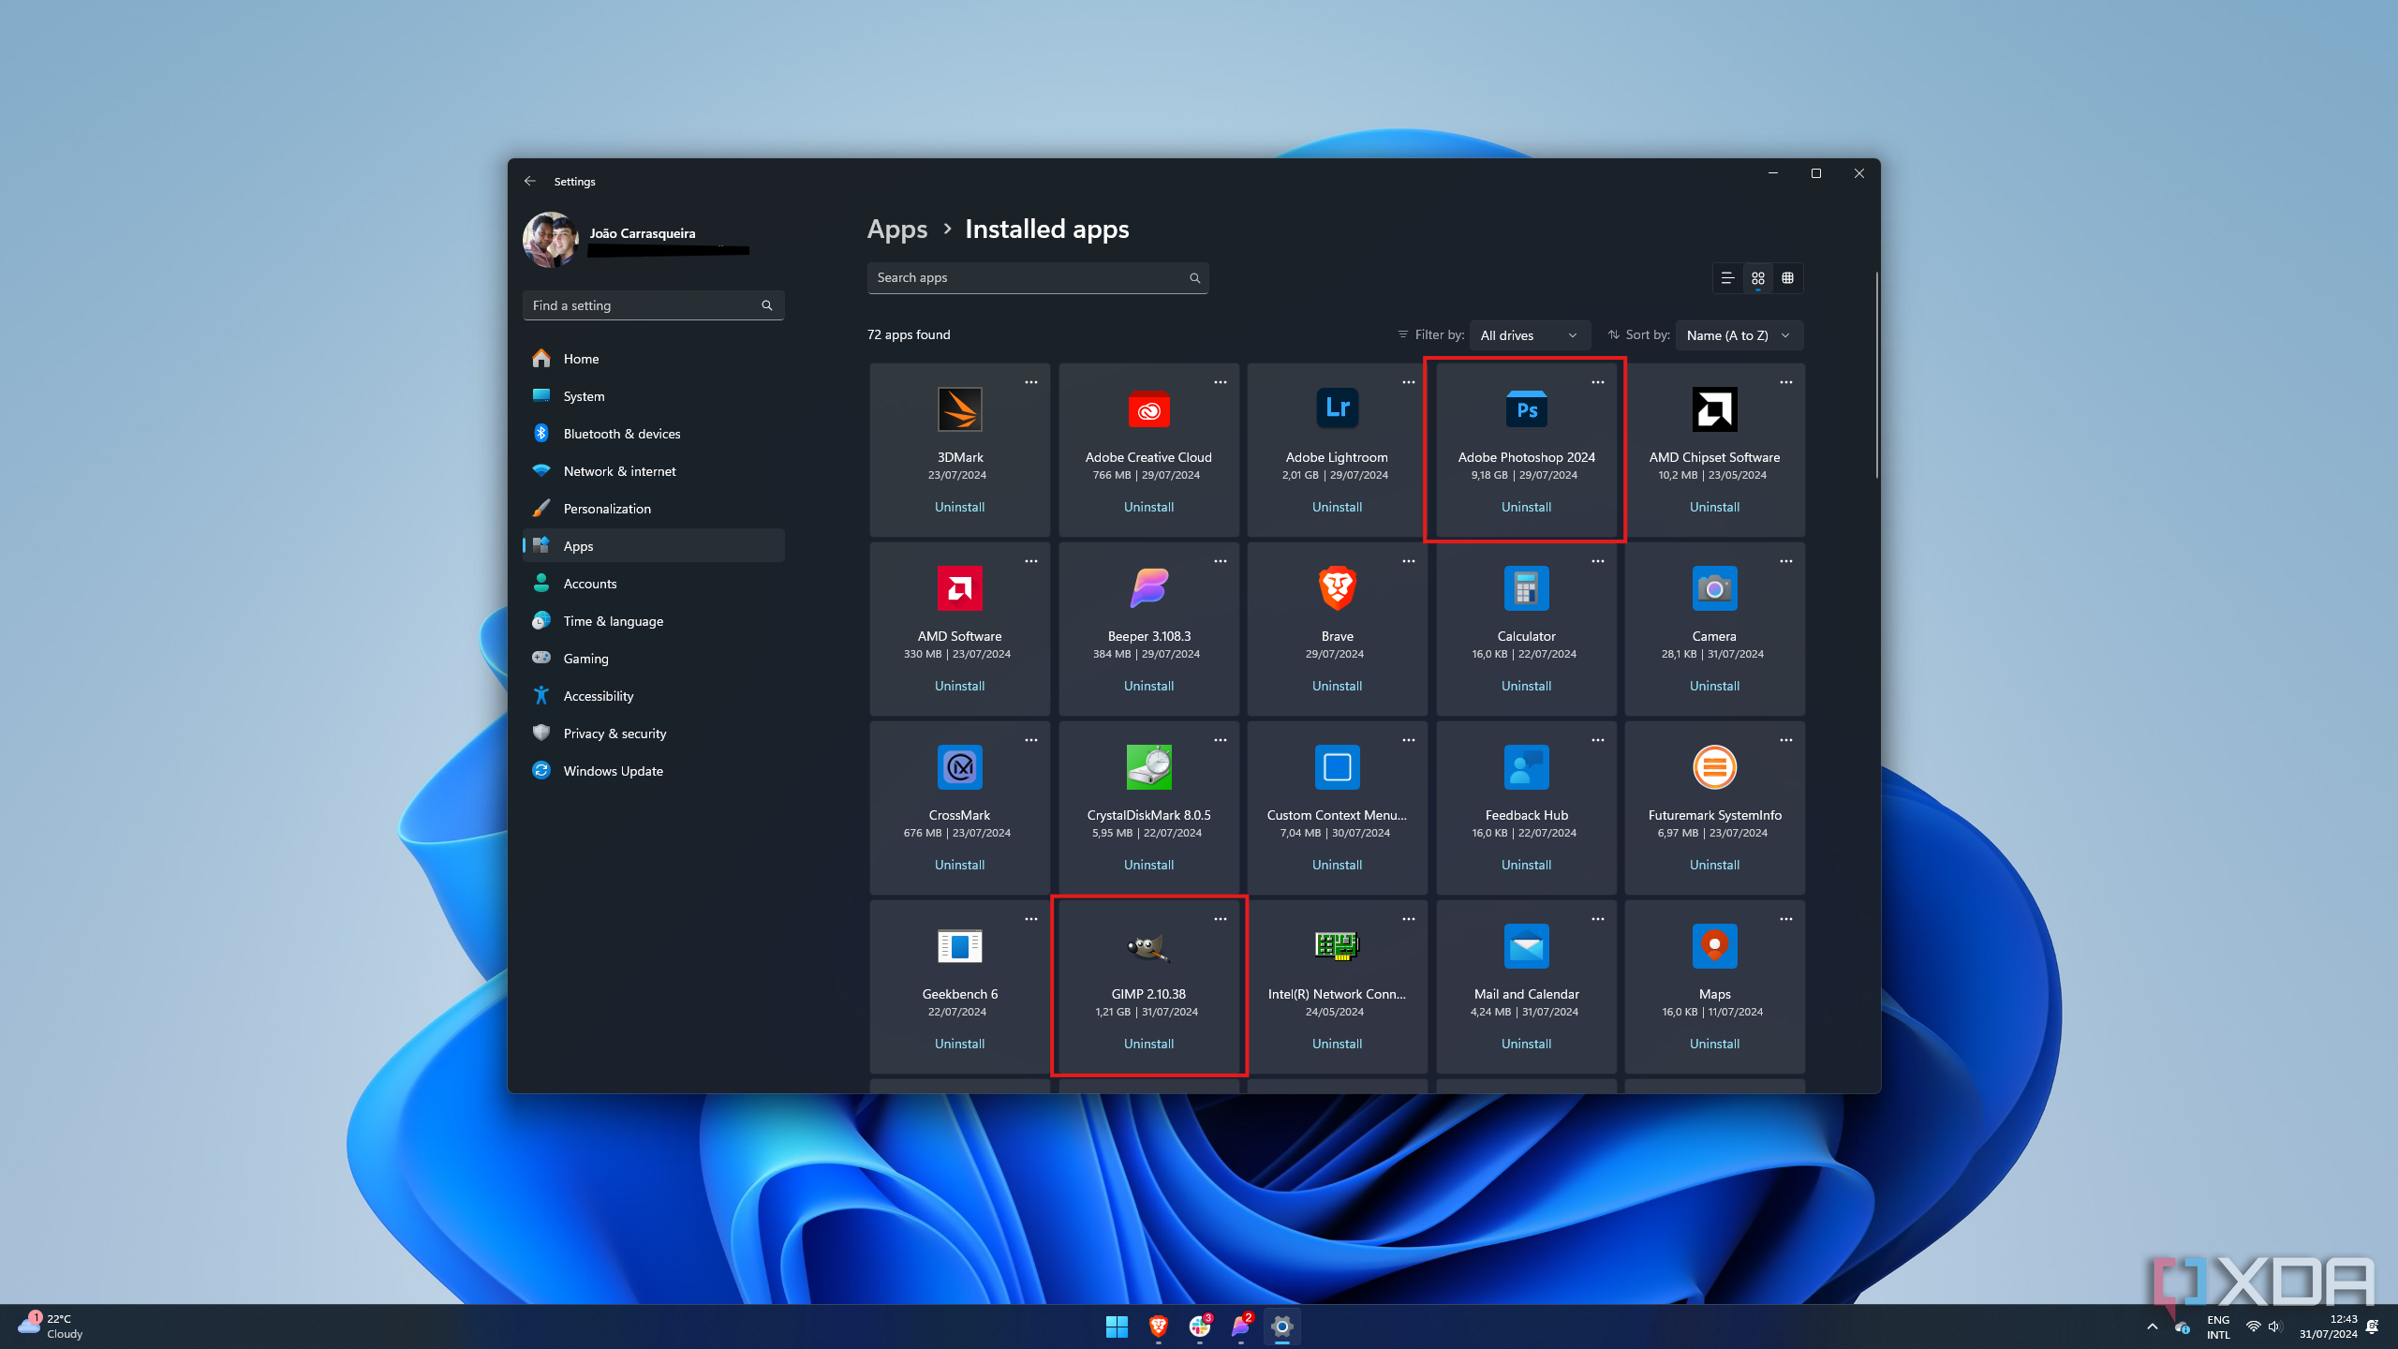
Task: Select Personalization in sidebar
Action: (653, 509)
